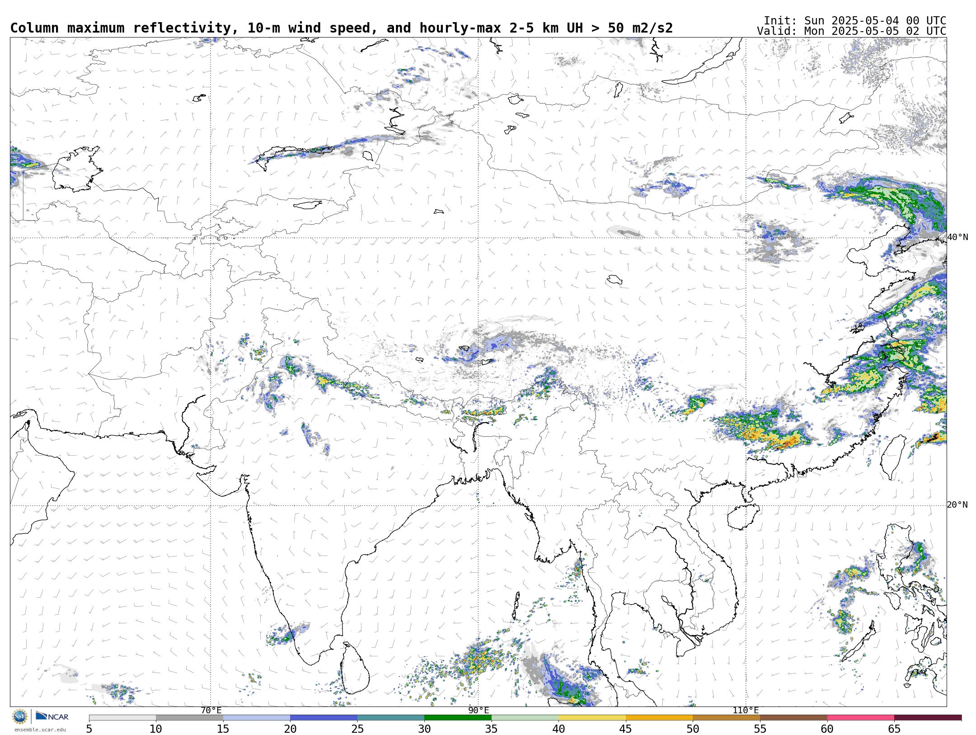Click the teal 25 dBZ colorbar swatch
Viewport: 976px width, 735px height.
(x=391, y=717)
